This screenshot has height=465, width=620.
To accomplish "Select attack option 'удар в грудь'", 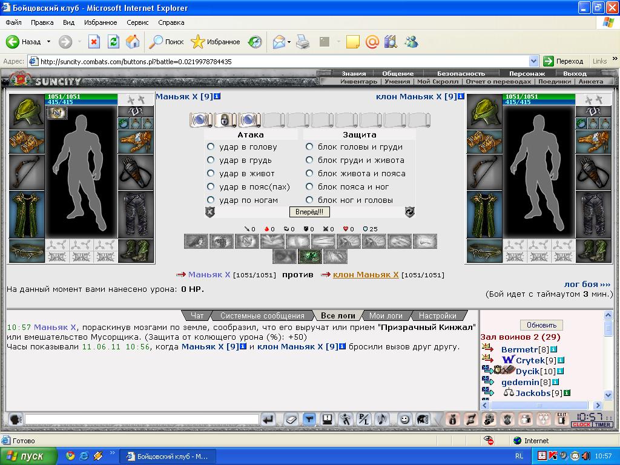I will pyautogui.click(x=211, y=160).
